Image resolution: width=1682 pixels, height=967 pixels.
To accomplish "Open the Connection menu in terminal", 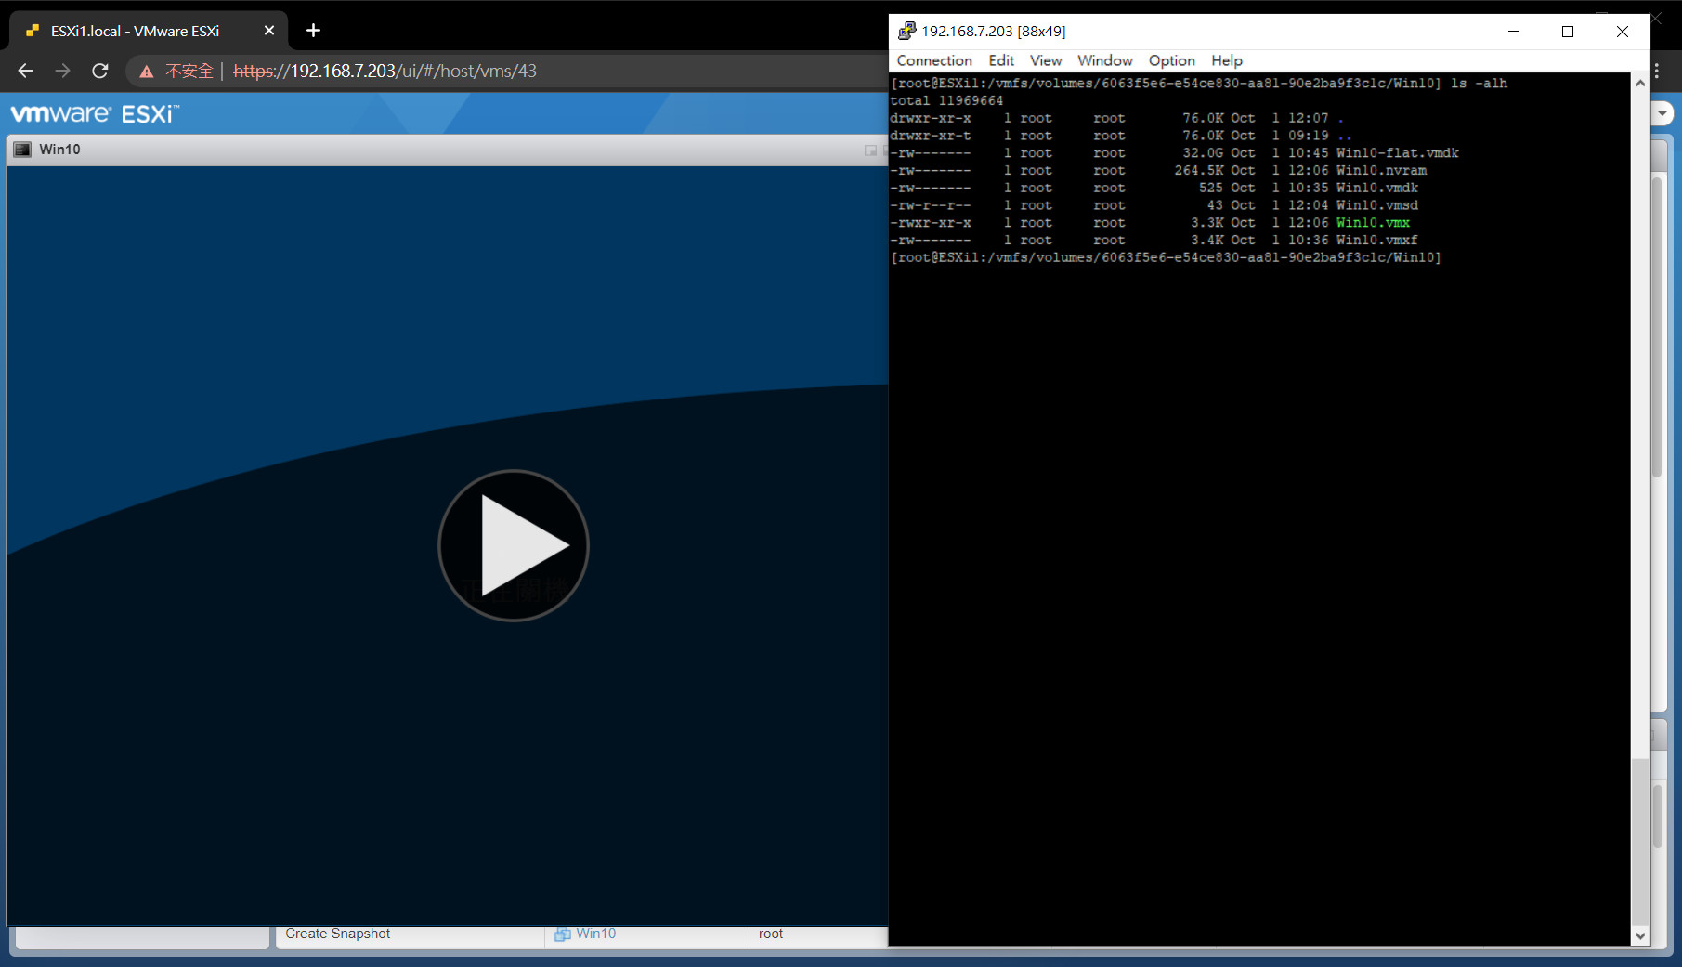I will click(933, 60).
